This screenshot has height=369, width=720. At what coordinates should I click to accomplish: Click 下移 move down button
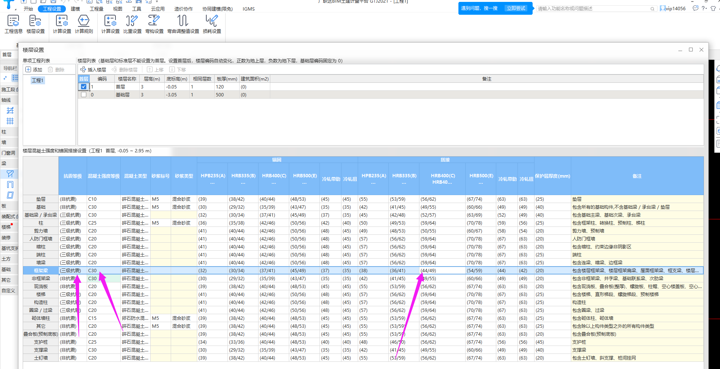click(178, 70)
